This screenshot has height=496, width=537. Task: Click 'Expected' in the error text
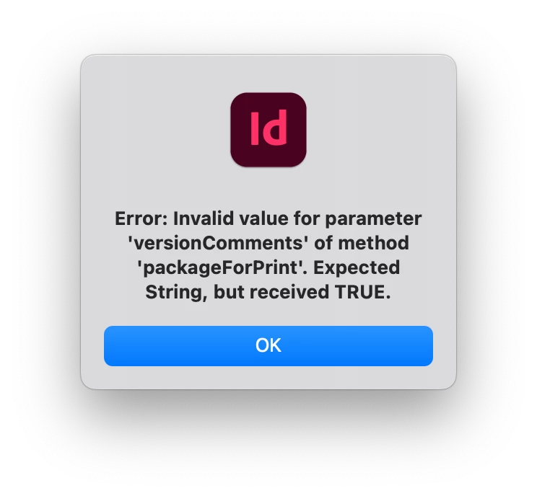point(357,268)
